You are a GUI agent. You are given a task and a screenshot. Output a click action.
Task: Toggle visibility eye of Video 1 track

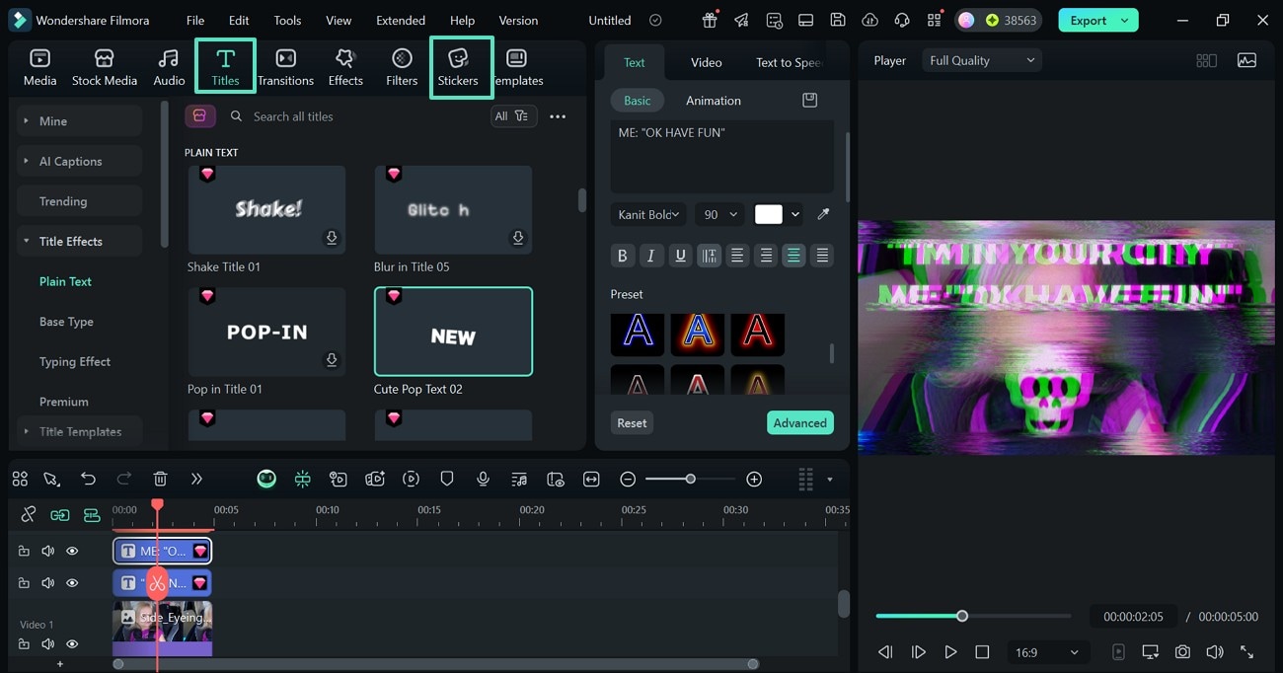[x=72, y=643]
